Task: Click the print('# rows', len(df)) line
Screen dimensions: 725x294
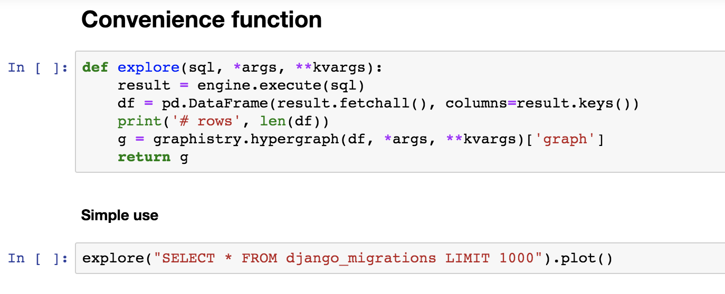Action: coord(223,121)
